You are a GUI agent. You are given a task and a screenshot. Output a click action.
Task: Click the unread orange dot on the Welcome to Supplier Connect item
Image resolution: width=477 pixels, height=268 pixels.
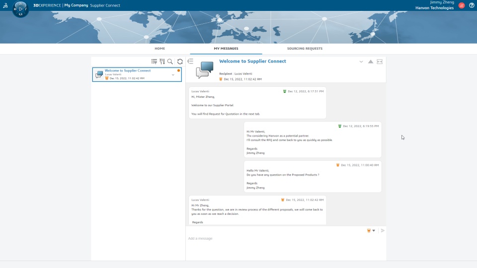pyautogui.click(x=178, y=70)
